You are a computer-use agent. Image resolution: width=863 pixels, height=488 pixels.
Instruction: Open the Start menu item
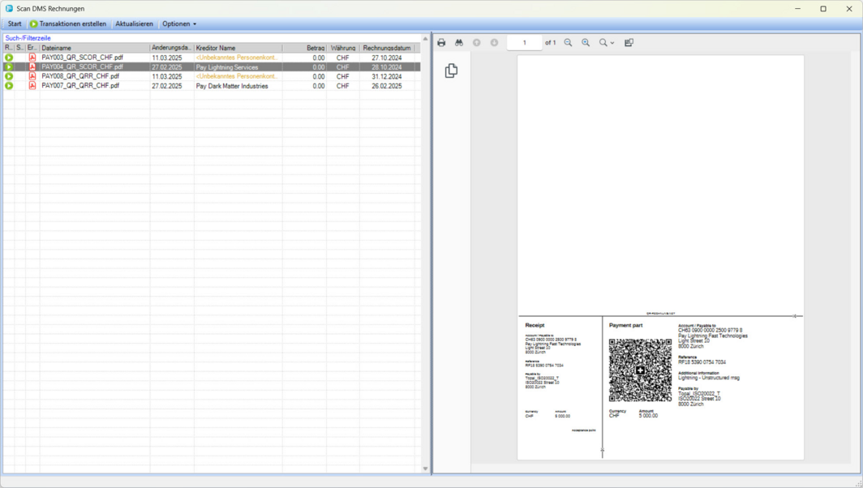click(x=15, y=24)
